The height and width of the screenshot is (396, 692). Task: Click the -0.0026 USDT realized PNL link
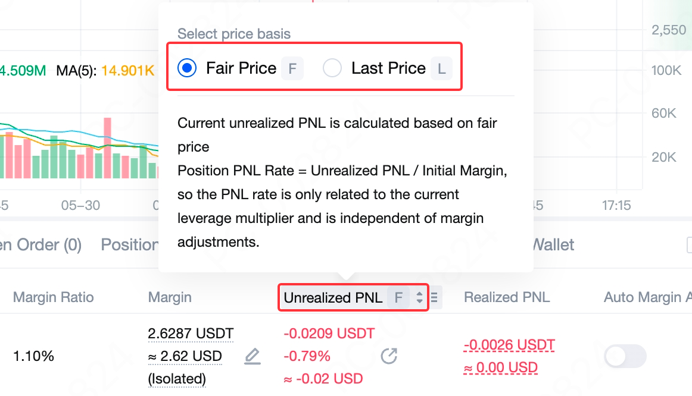(x=509, y=345)
